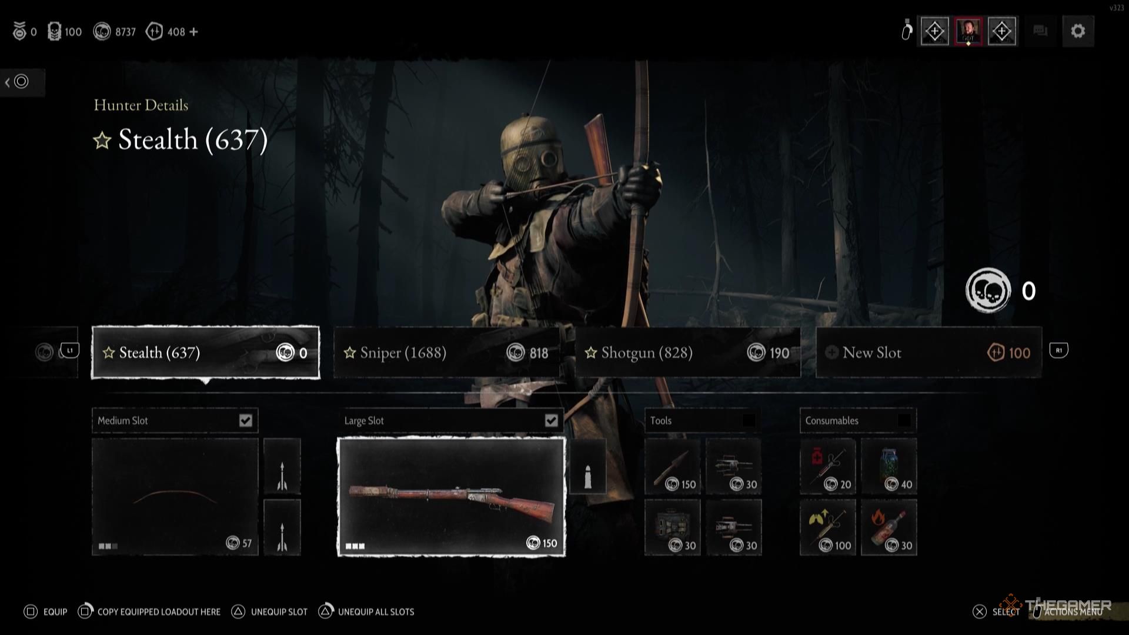Toggle the Medium Slot checkbox
The height and width of the screenshot is (635, 1129).
click(245, 420)
